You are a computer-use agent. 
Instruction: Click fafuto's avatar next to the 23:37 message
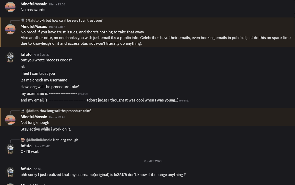[x=10, y=57]
